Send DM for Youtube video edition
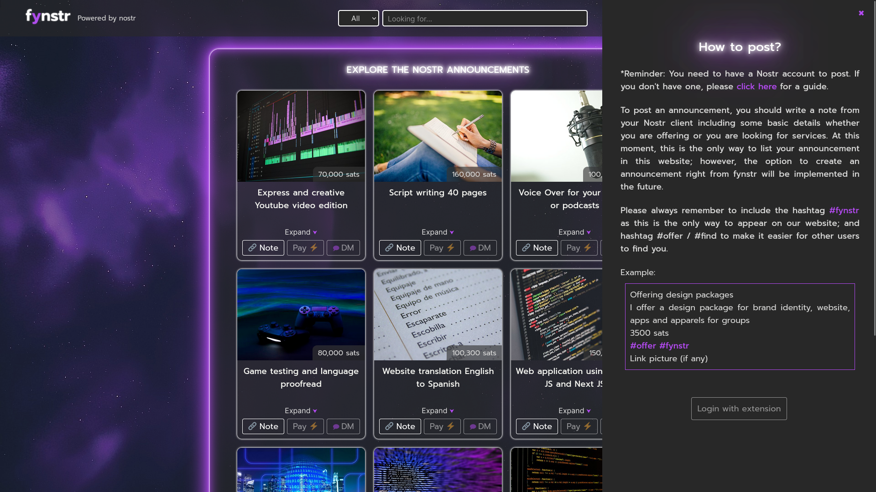The width and height of the screenshot is (876, 492). tap(343, 248)
